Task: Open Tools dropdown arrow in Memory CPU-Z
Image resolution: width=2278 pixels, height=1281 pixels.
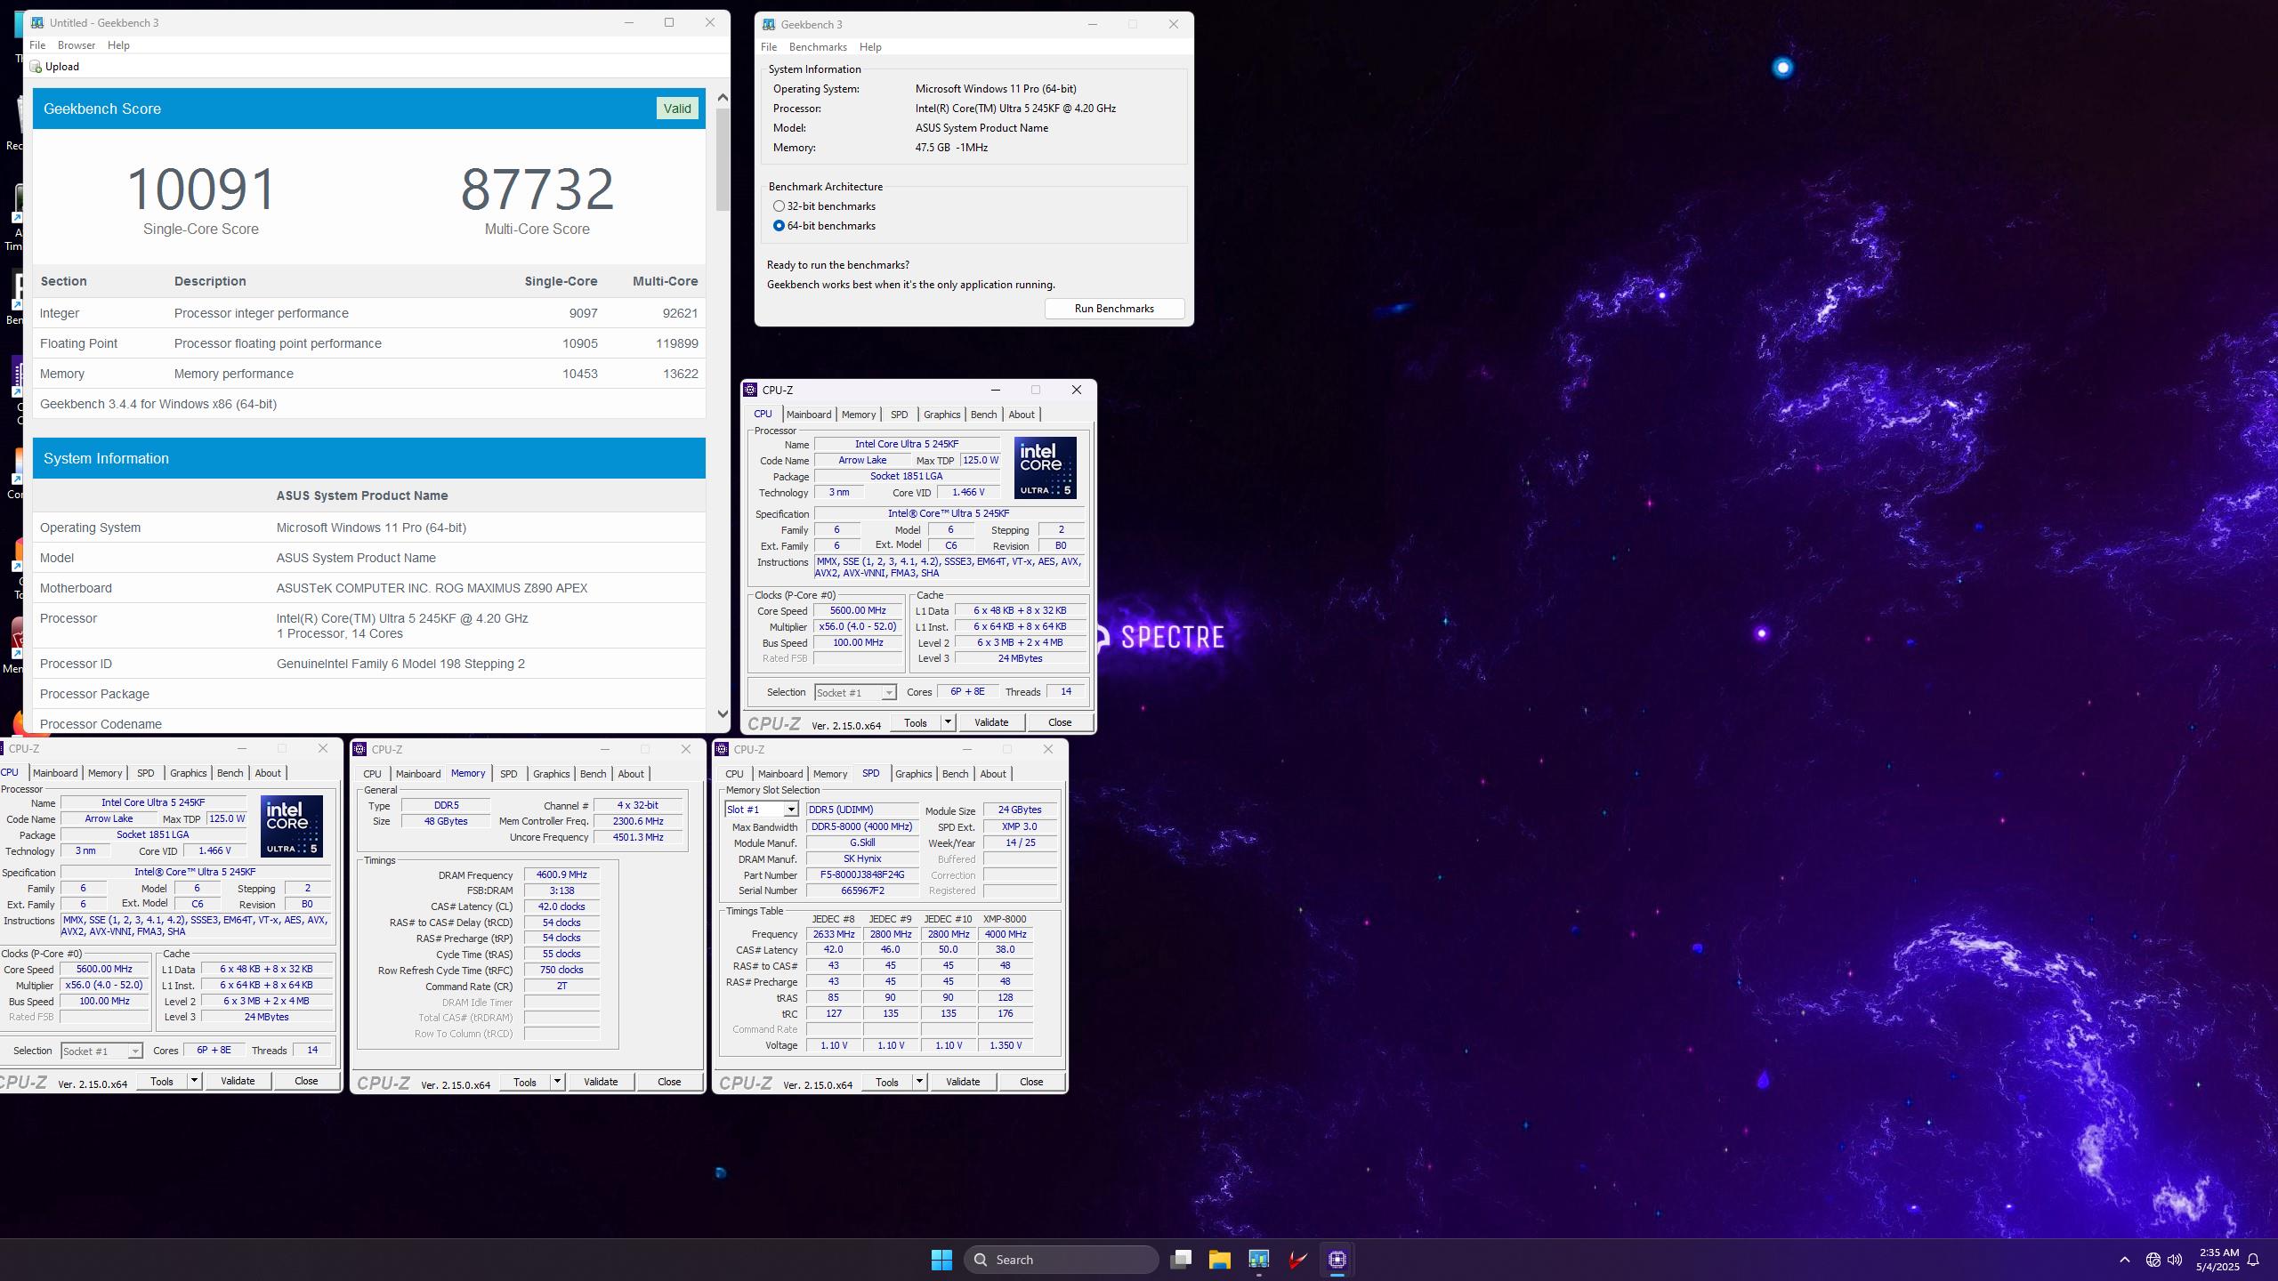Action: [x=557, y=1082]
